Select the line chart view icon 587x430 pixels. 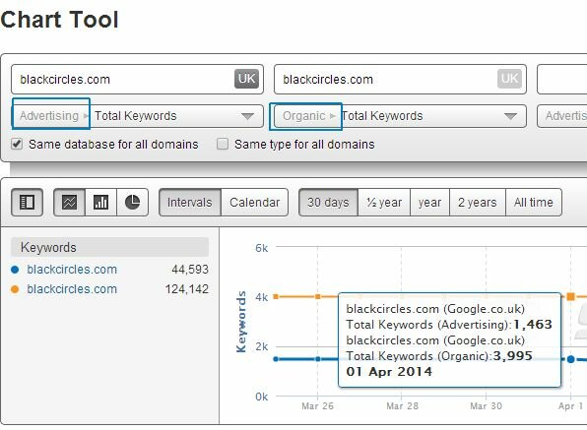tap(70, 203)
